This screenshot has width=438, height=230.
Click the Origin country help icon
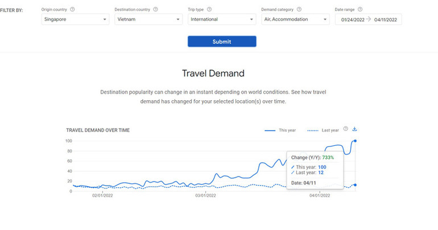coord(72,9)
